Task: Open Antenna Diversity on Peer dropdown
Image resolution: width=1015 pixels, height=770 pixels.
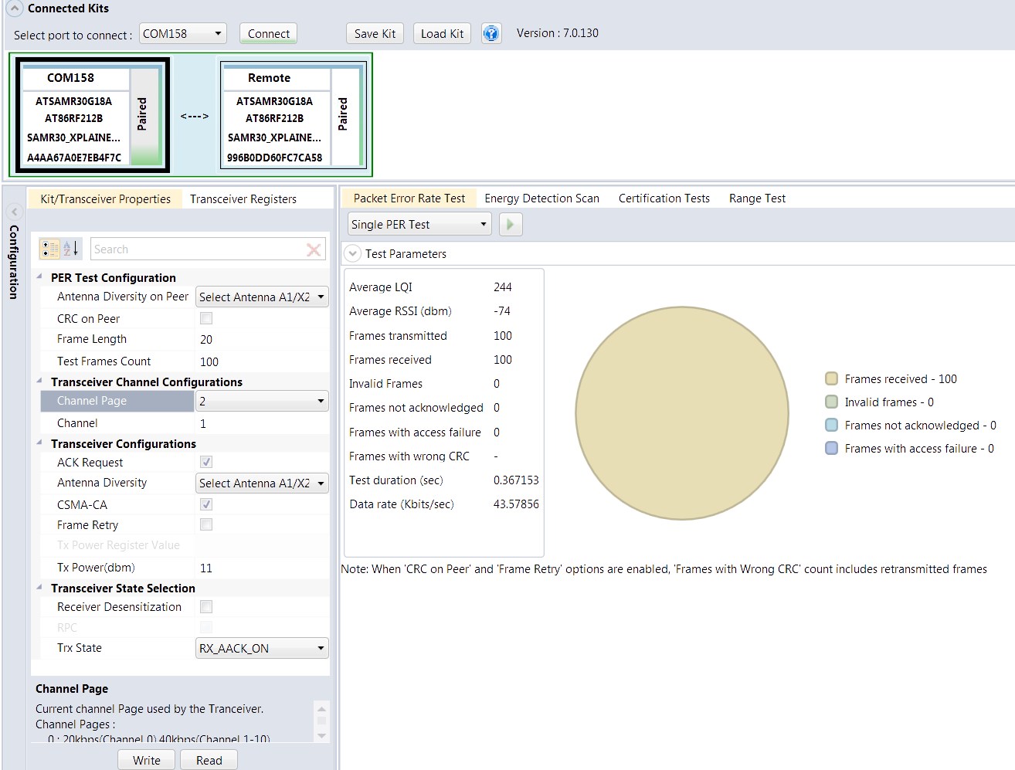Action: tap(262, 297)
